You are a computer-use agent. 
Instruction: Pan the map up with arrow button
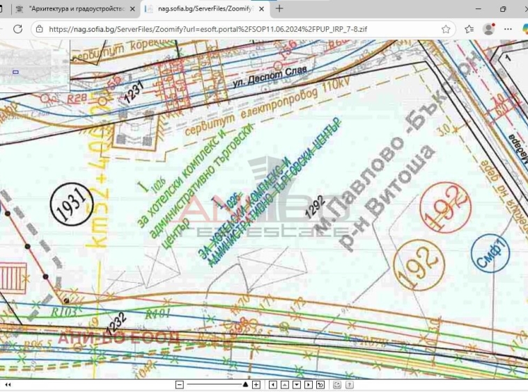pos(284,384)
